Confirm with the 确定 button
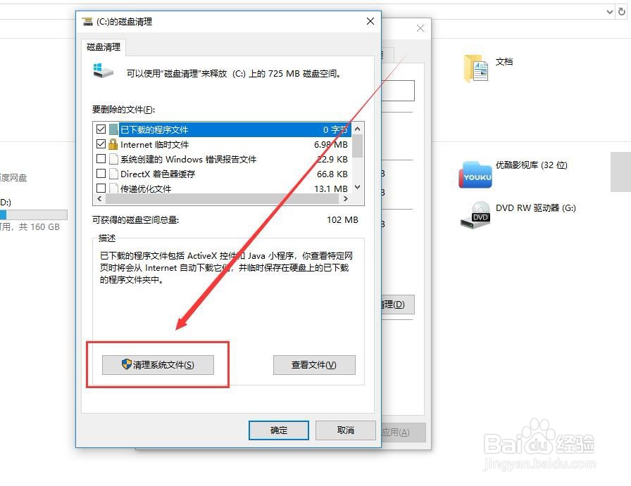This screenshot has width=631, height=486. [x=278, y=430]
